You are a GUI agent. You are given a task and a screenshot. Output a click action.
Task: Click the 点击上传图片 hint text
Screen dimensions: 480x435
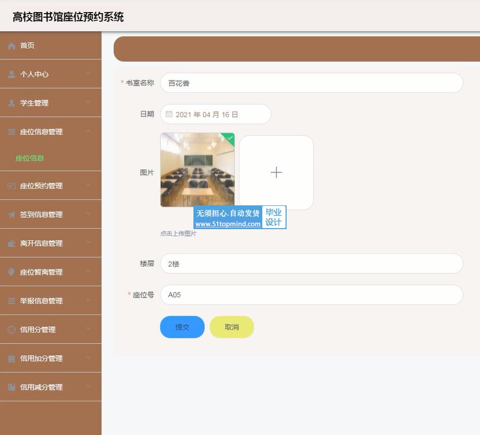point(178,234)
